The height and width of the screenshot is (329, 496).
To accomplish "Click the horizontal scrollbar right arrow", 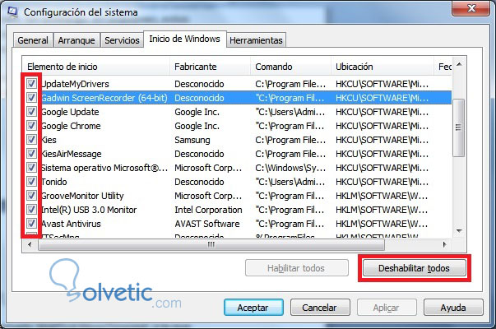I will pyautogui.click(x=444, y=244).
